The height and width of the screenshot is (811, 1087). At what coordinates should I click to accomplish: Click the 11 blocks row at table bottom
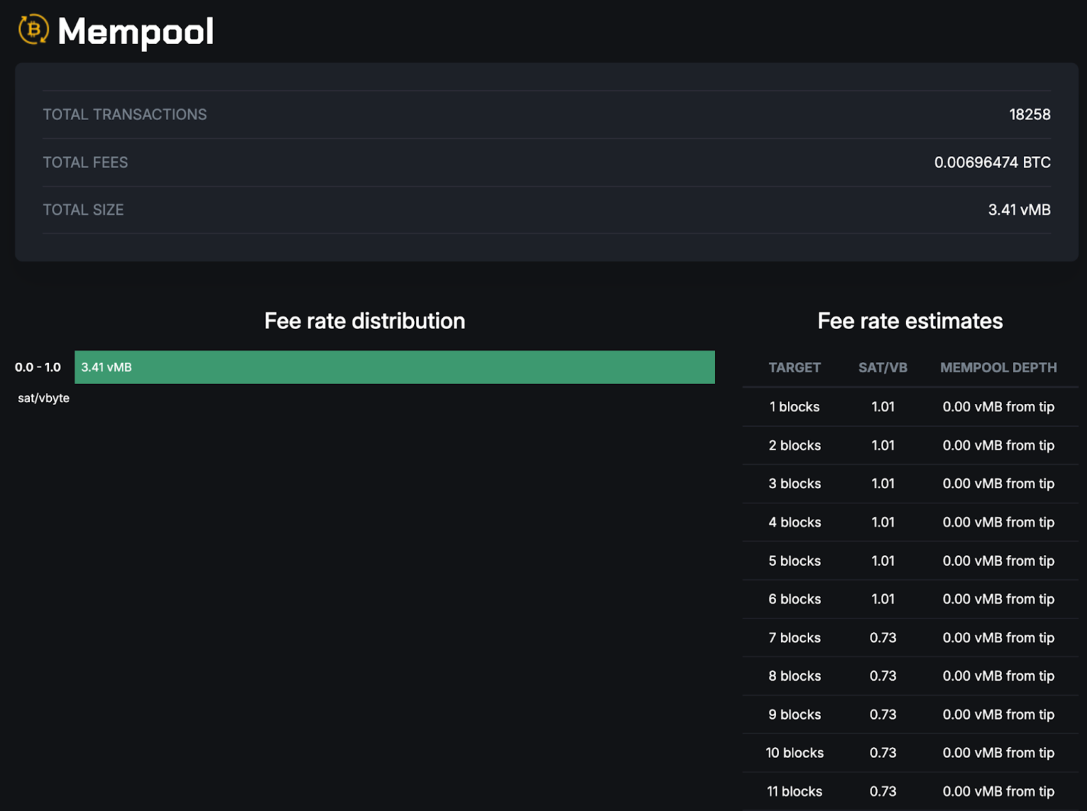pos(794,791)
